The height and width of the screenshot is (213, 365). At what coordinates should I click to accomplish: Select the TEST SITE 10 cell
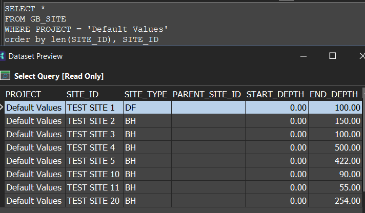[93, 174]
